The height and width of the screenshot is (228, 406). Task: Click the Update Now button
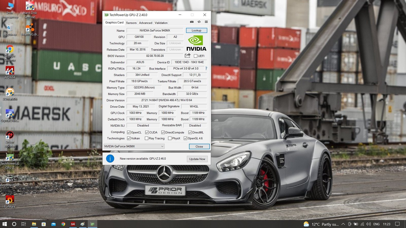pyautogui.click(x=197, y=159)
